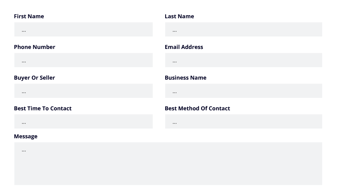338x196 pixels.
Task: Select the Phone Number field
Action: (83, 60)
